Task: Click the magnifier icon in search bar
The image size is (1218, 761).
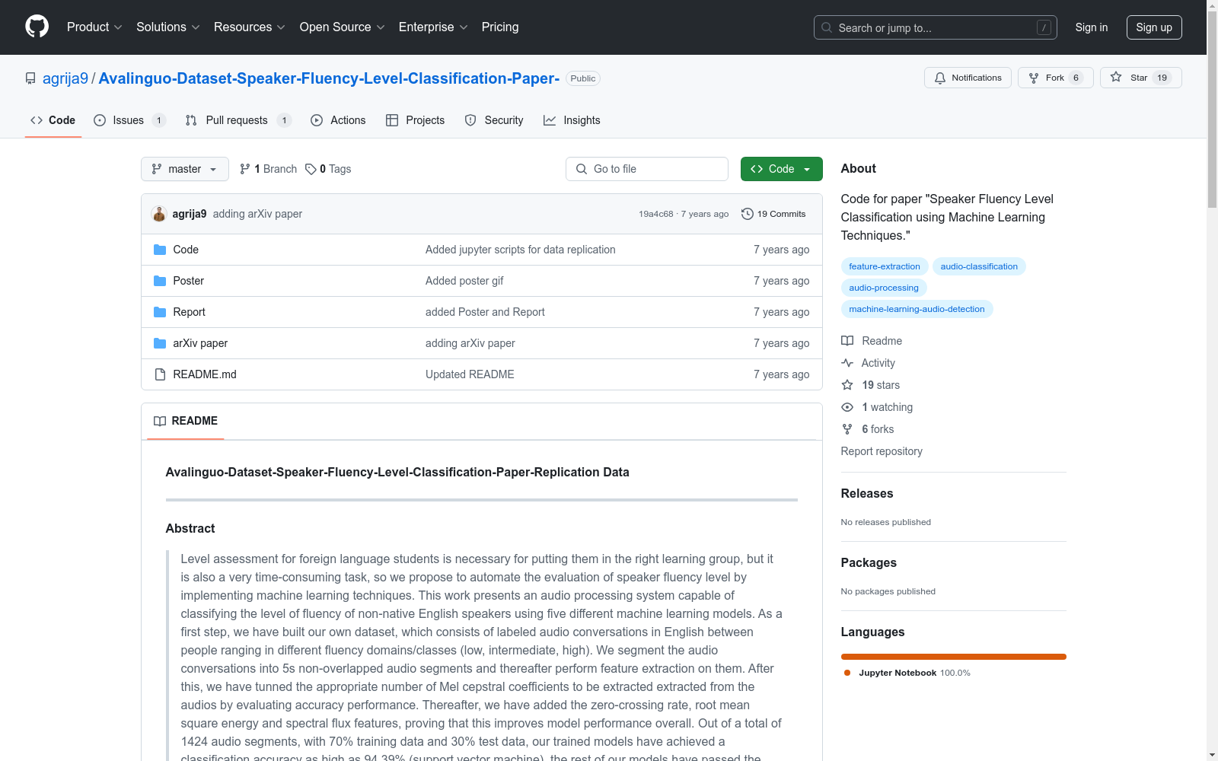Action: 827,27
